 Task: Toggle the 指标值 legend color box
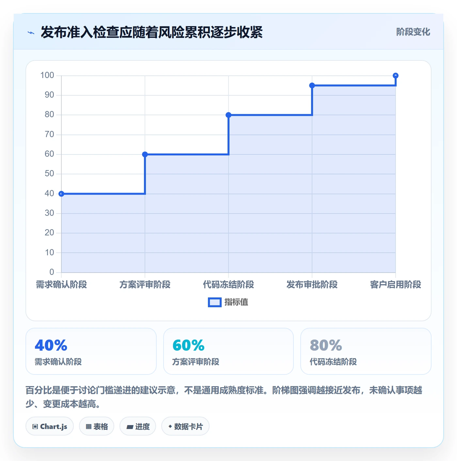click(215, 302)
